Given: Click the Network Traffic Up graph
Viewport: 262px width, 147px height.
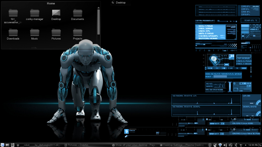Looking at the screenshot, I should point(206,99).
